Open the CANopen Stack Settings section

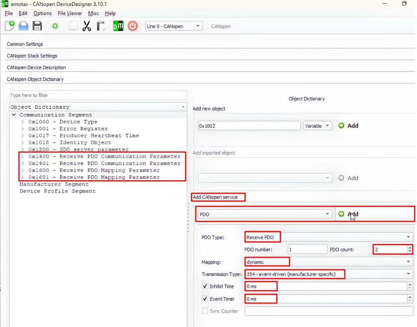tap(32, 56)
